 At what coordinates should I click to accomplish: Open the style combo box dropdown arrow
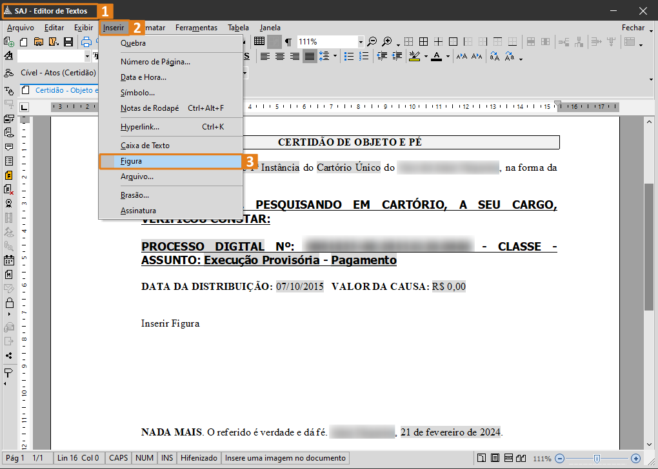(87, 56)
